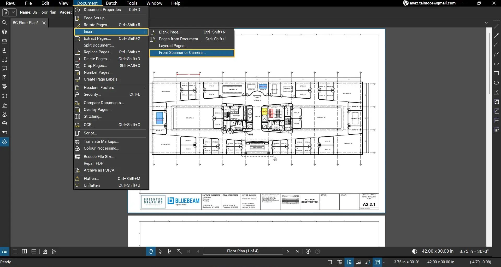The image size is (501, 267).
Task: Select Layered Pages from the Insert submenu
Action: pos(173,46)
